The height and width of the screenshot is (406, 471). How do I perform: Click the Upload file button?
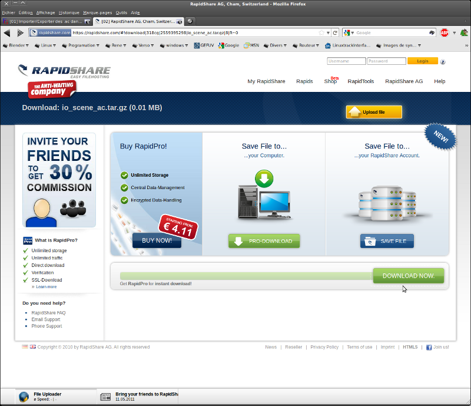pos(374,112)
